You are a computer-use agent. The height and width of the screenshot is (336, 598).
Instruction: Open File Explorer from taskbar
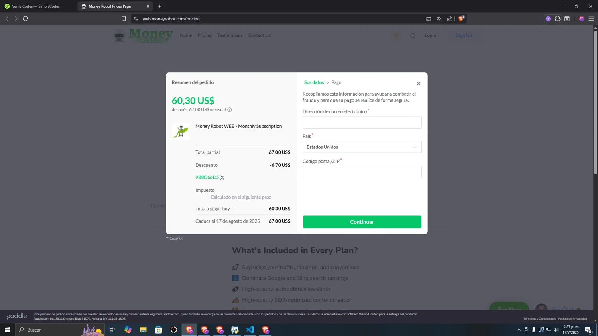point(143,330)
